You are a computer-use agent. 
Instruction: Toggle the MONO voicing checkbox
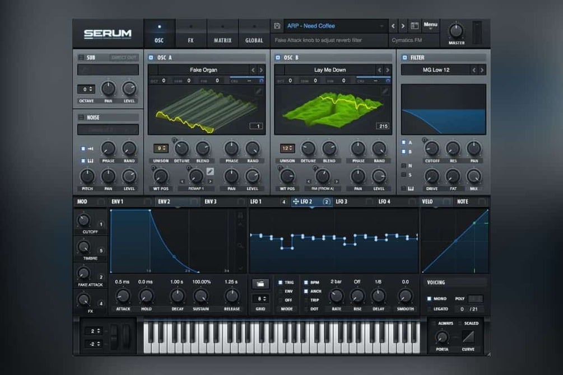(429, 298)
